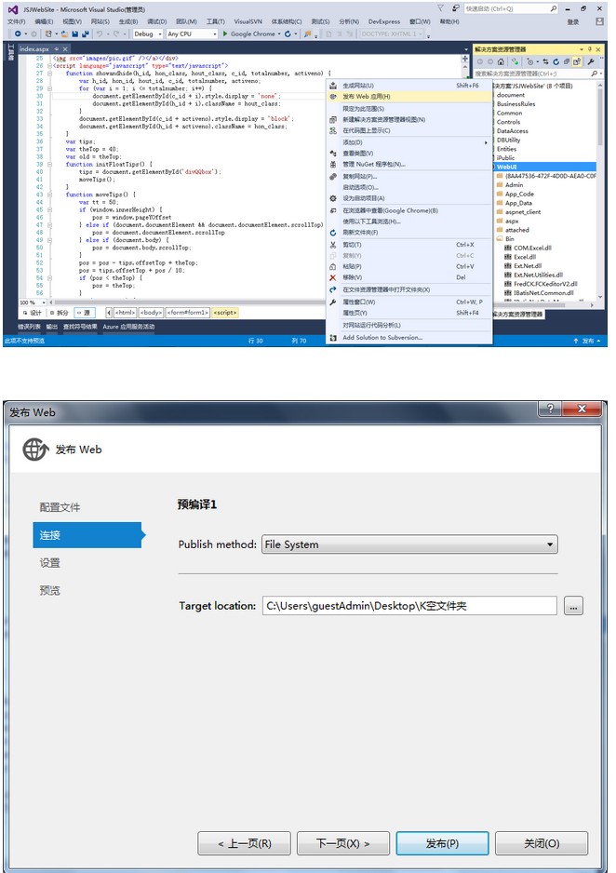Open the 文件(F) menu in menu bar

tap(16, 21)
